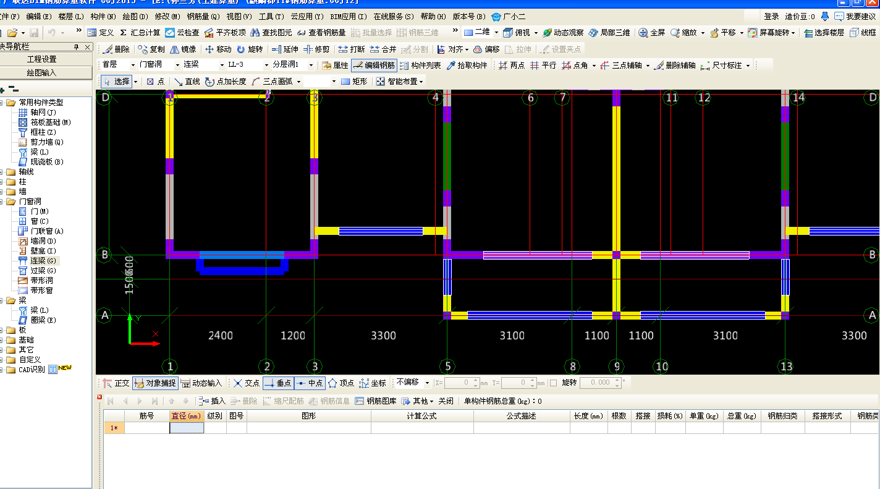880x489 pixels.
Task: Toggle 动态输入 dynamic input
Action: click(201, 383)
